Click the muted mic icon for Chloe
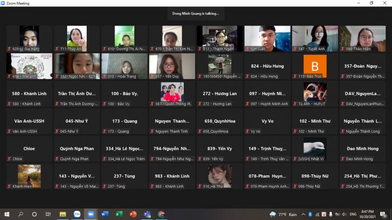The height and width of the screenshot is (220, 392). [9, 159]
